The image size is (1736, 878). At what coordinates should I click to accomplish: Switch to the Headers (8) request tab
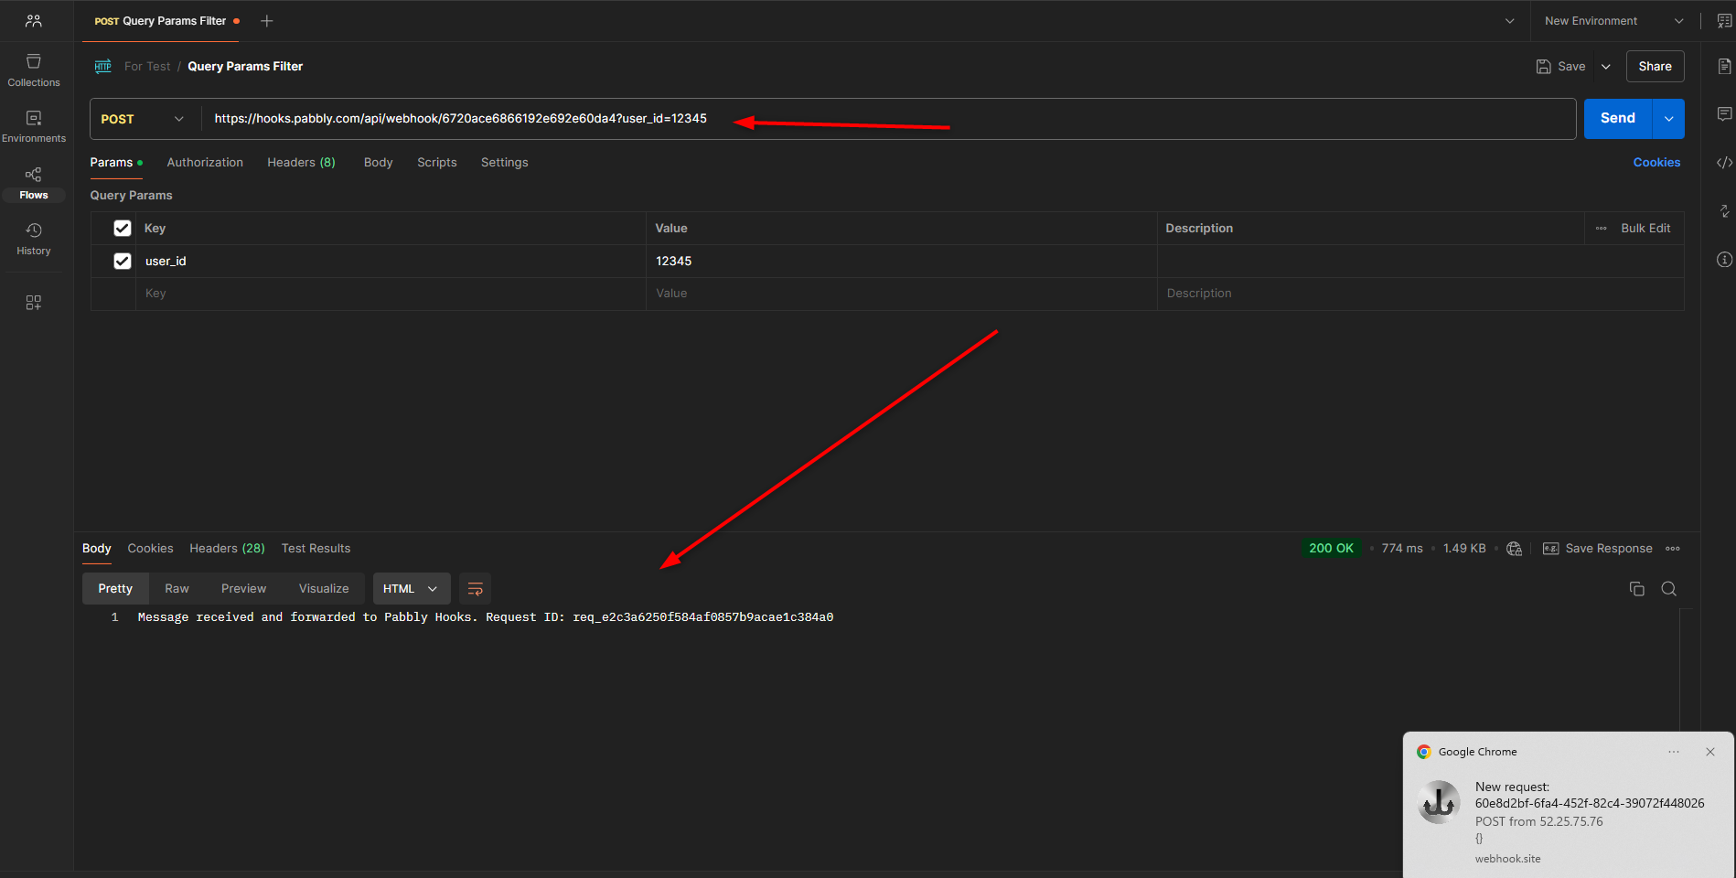(x=302, y=163)
